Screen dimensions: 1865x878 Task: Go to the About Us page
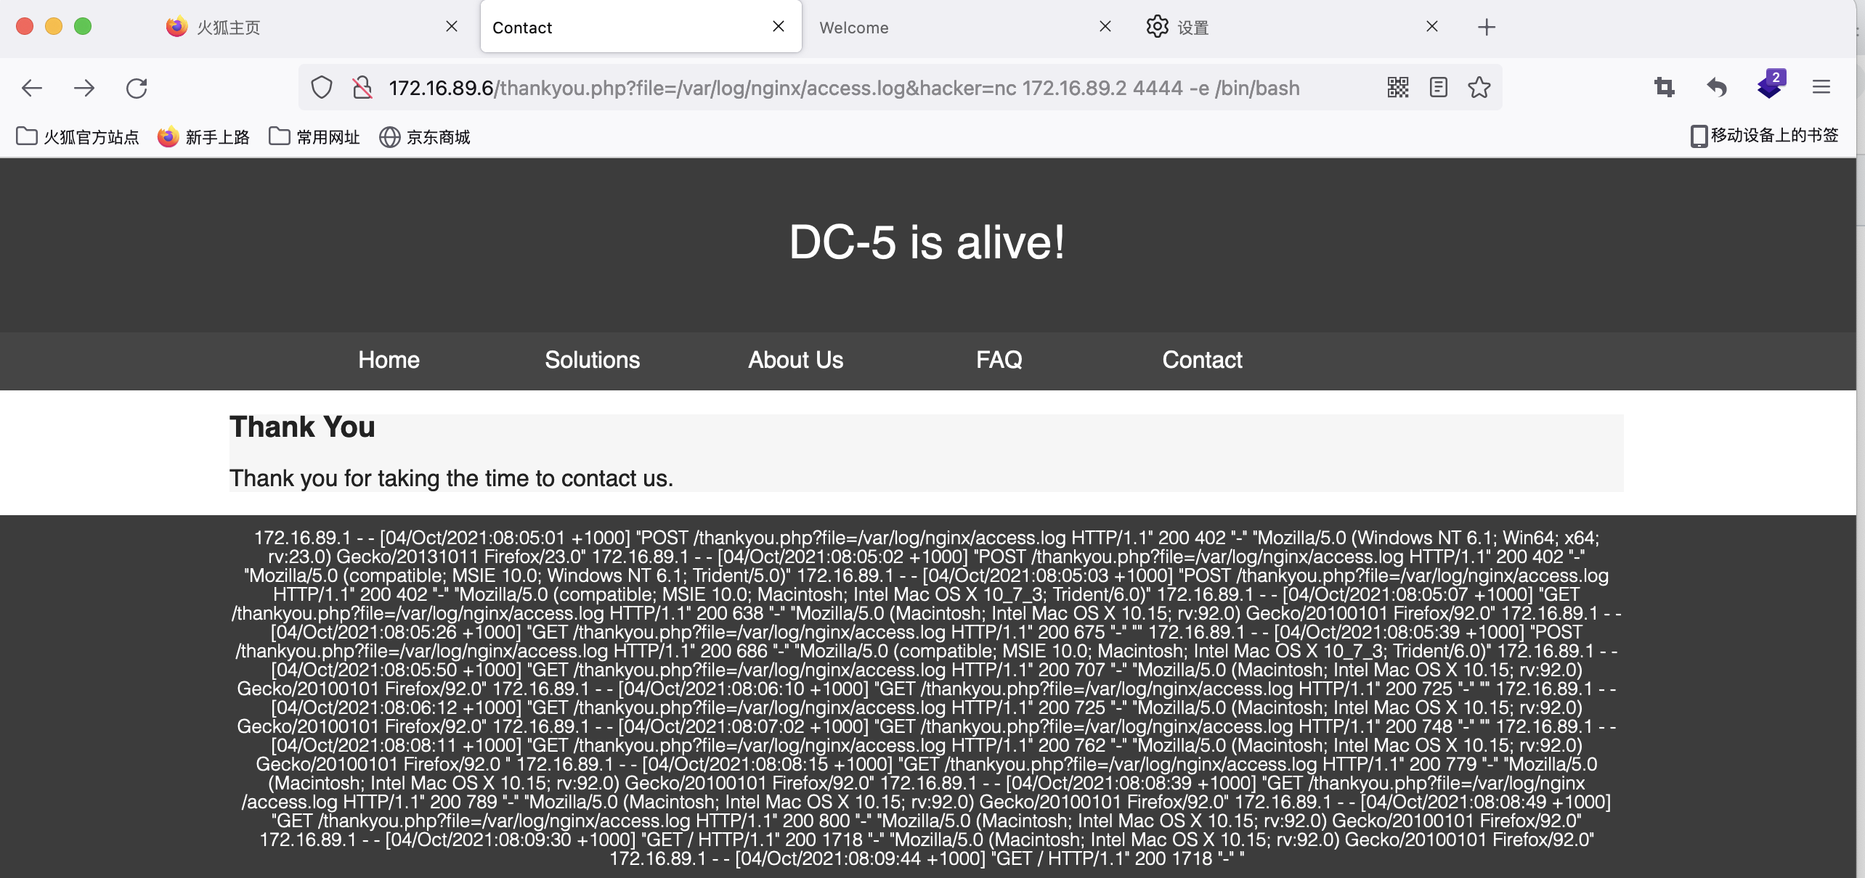tap(795, 360)
